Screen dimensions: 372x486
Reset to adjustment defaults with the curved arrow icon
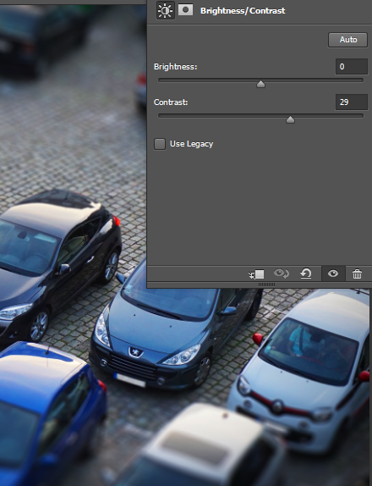click(306, 273)
